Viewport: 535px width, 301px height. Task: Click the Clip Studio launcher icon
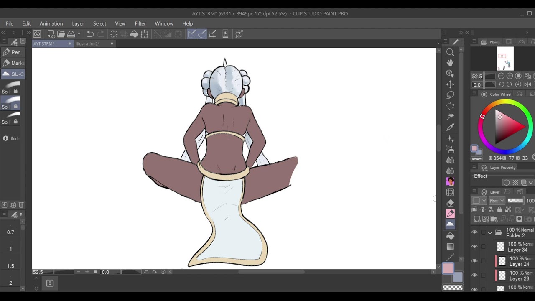pyautogui.click(x=37, y=34)
